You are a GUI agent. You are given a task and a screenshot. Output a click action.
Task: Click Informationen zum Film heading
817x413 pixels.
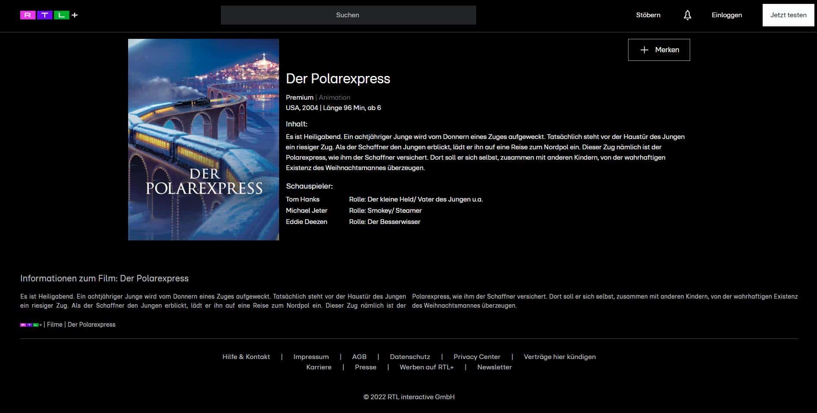point(104,278)
